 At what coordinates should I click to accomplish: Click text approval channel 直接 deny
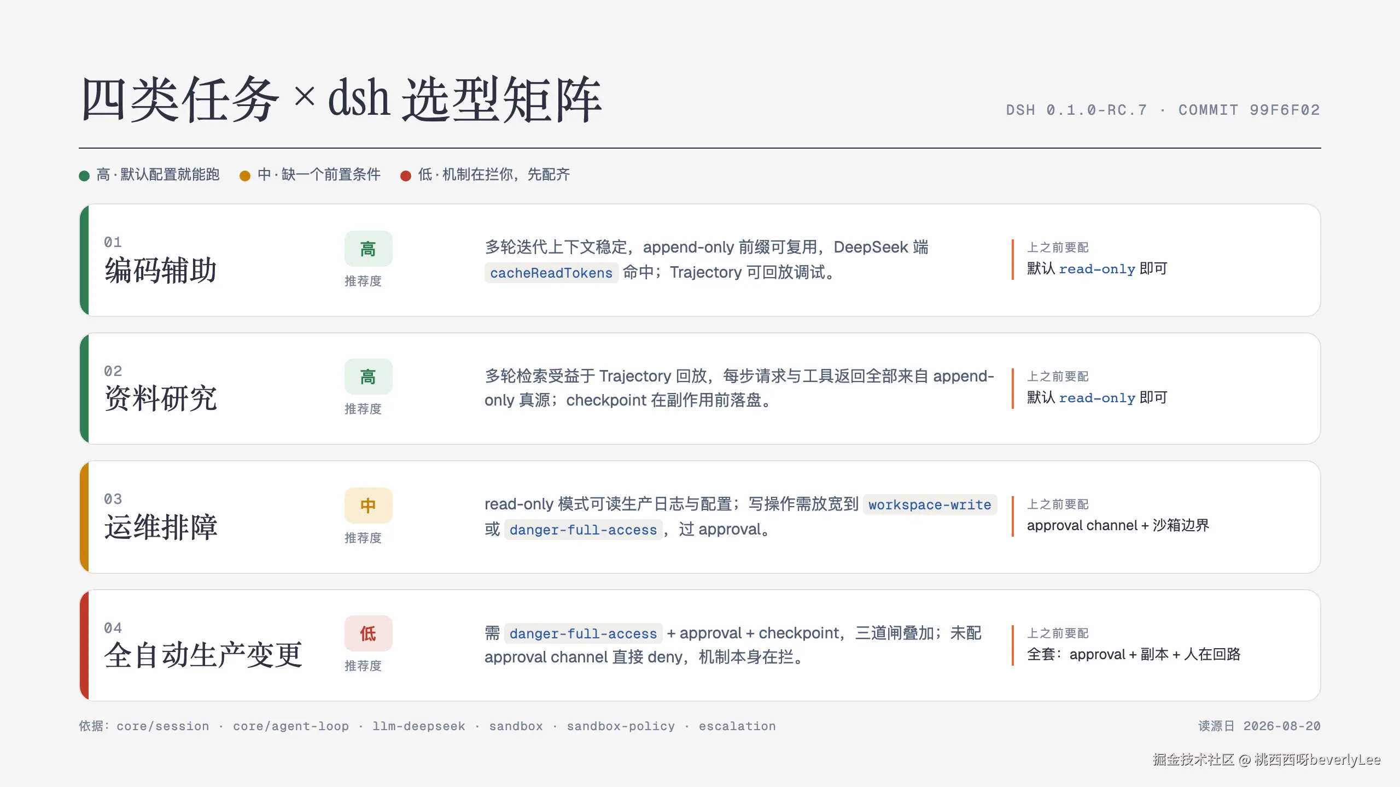(585, 657)
